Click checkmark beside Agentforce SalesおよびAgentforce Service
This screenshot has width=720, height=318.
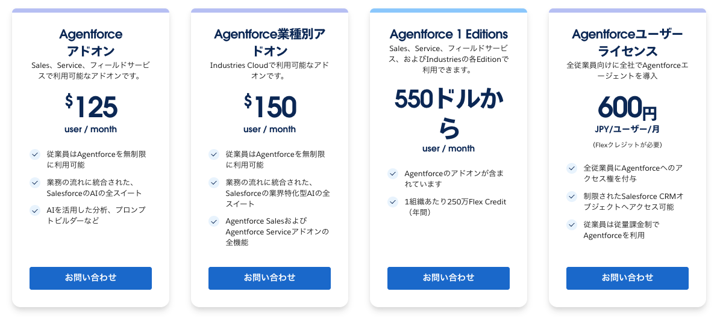[214, 221]
